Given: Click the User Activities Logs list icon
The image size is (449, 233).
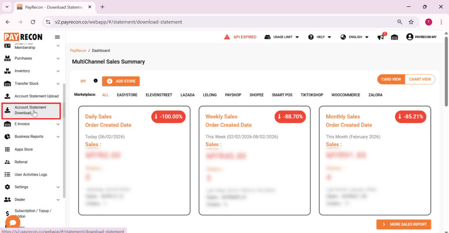Looking at the screenshot, I should [7, 174].
